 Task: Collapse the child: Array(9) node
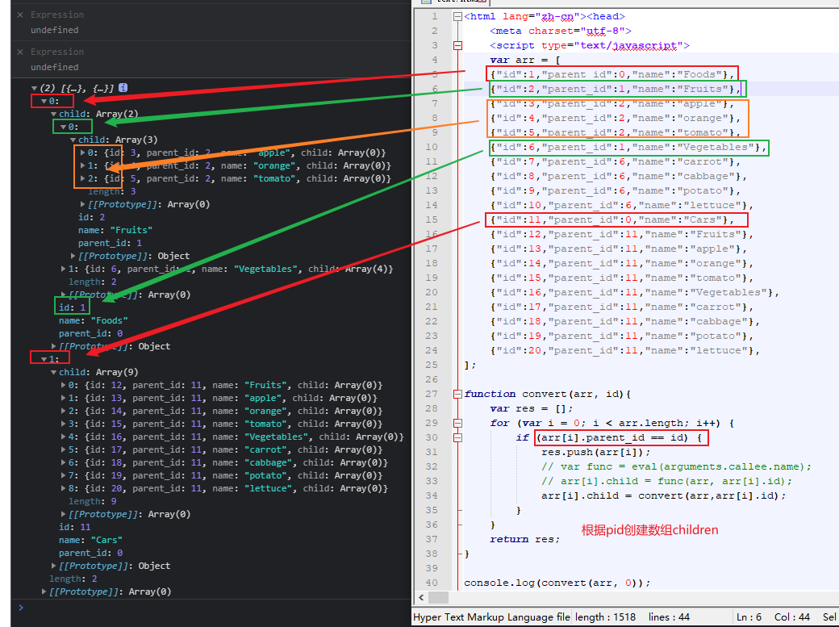53,372
